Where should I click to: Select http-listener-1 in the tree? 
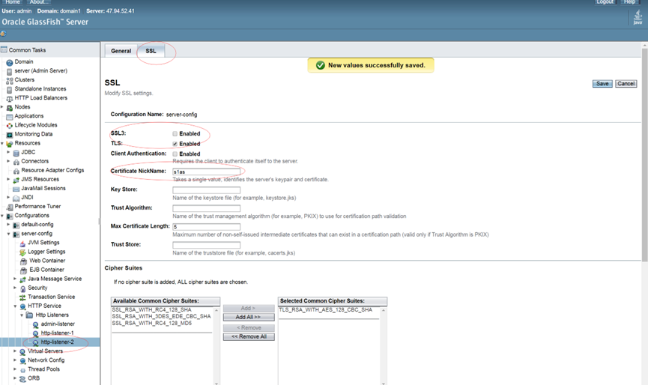(x=58, y=333)
